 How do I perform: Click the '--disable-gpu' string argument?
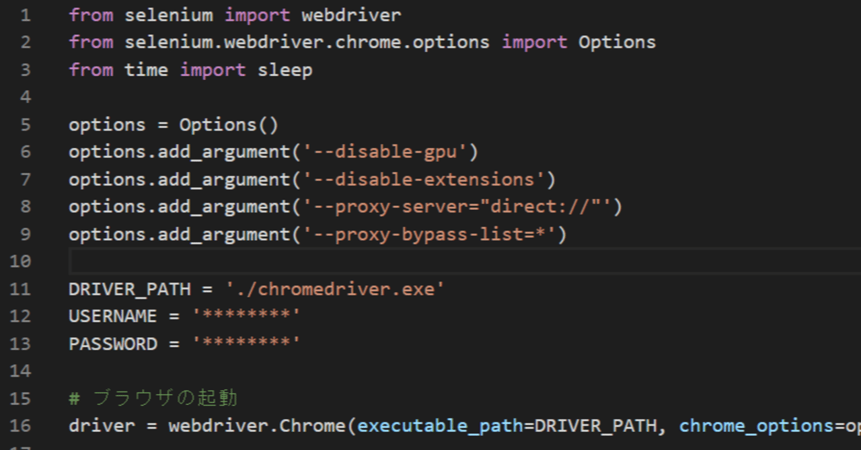(385, 152)
